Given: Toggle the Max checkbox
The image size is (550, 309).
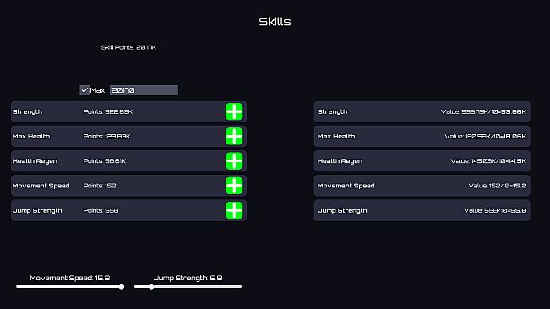Looking at the screenshot, I should coord(84,90).
